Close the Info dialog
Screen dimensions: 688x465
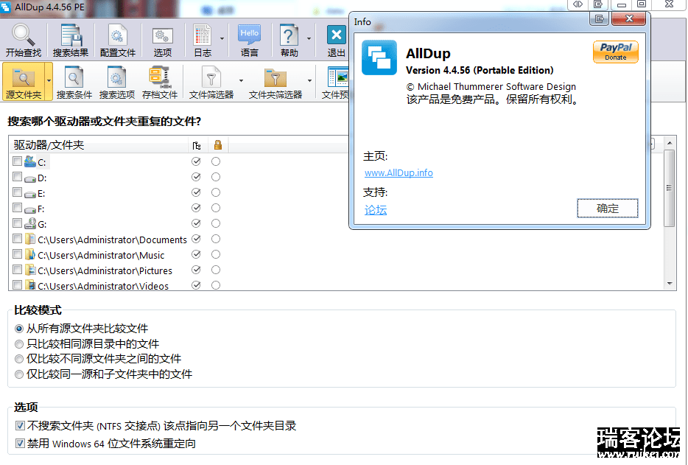(x=629, y=19)
